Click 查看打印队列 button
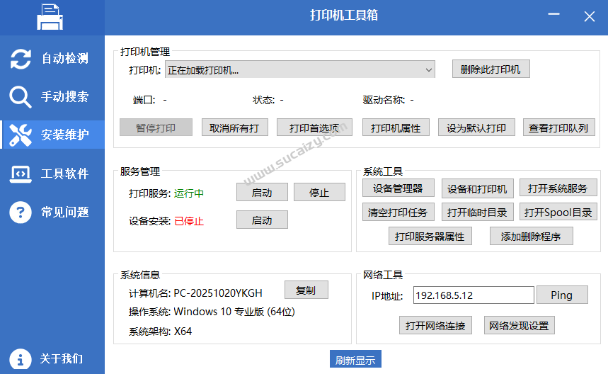This screenshot has height=374, width=608. click(x=558, y=127)
